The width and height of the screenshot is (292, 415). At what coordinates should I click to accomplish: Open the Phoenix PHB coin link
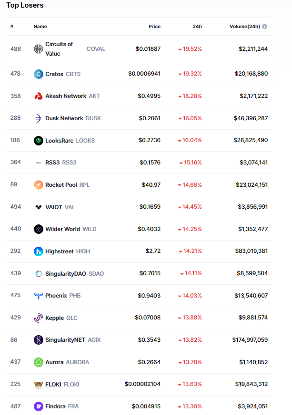click(56, 296)
